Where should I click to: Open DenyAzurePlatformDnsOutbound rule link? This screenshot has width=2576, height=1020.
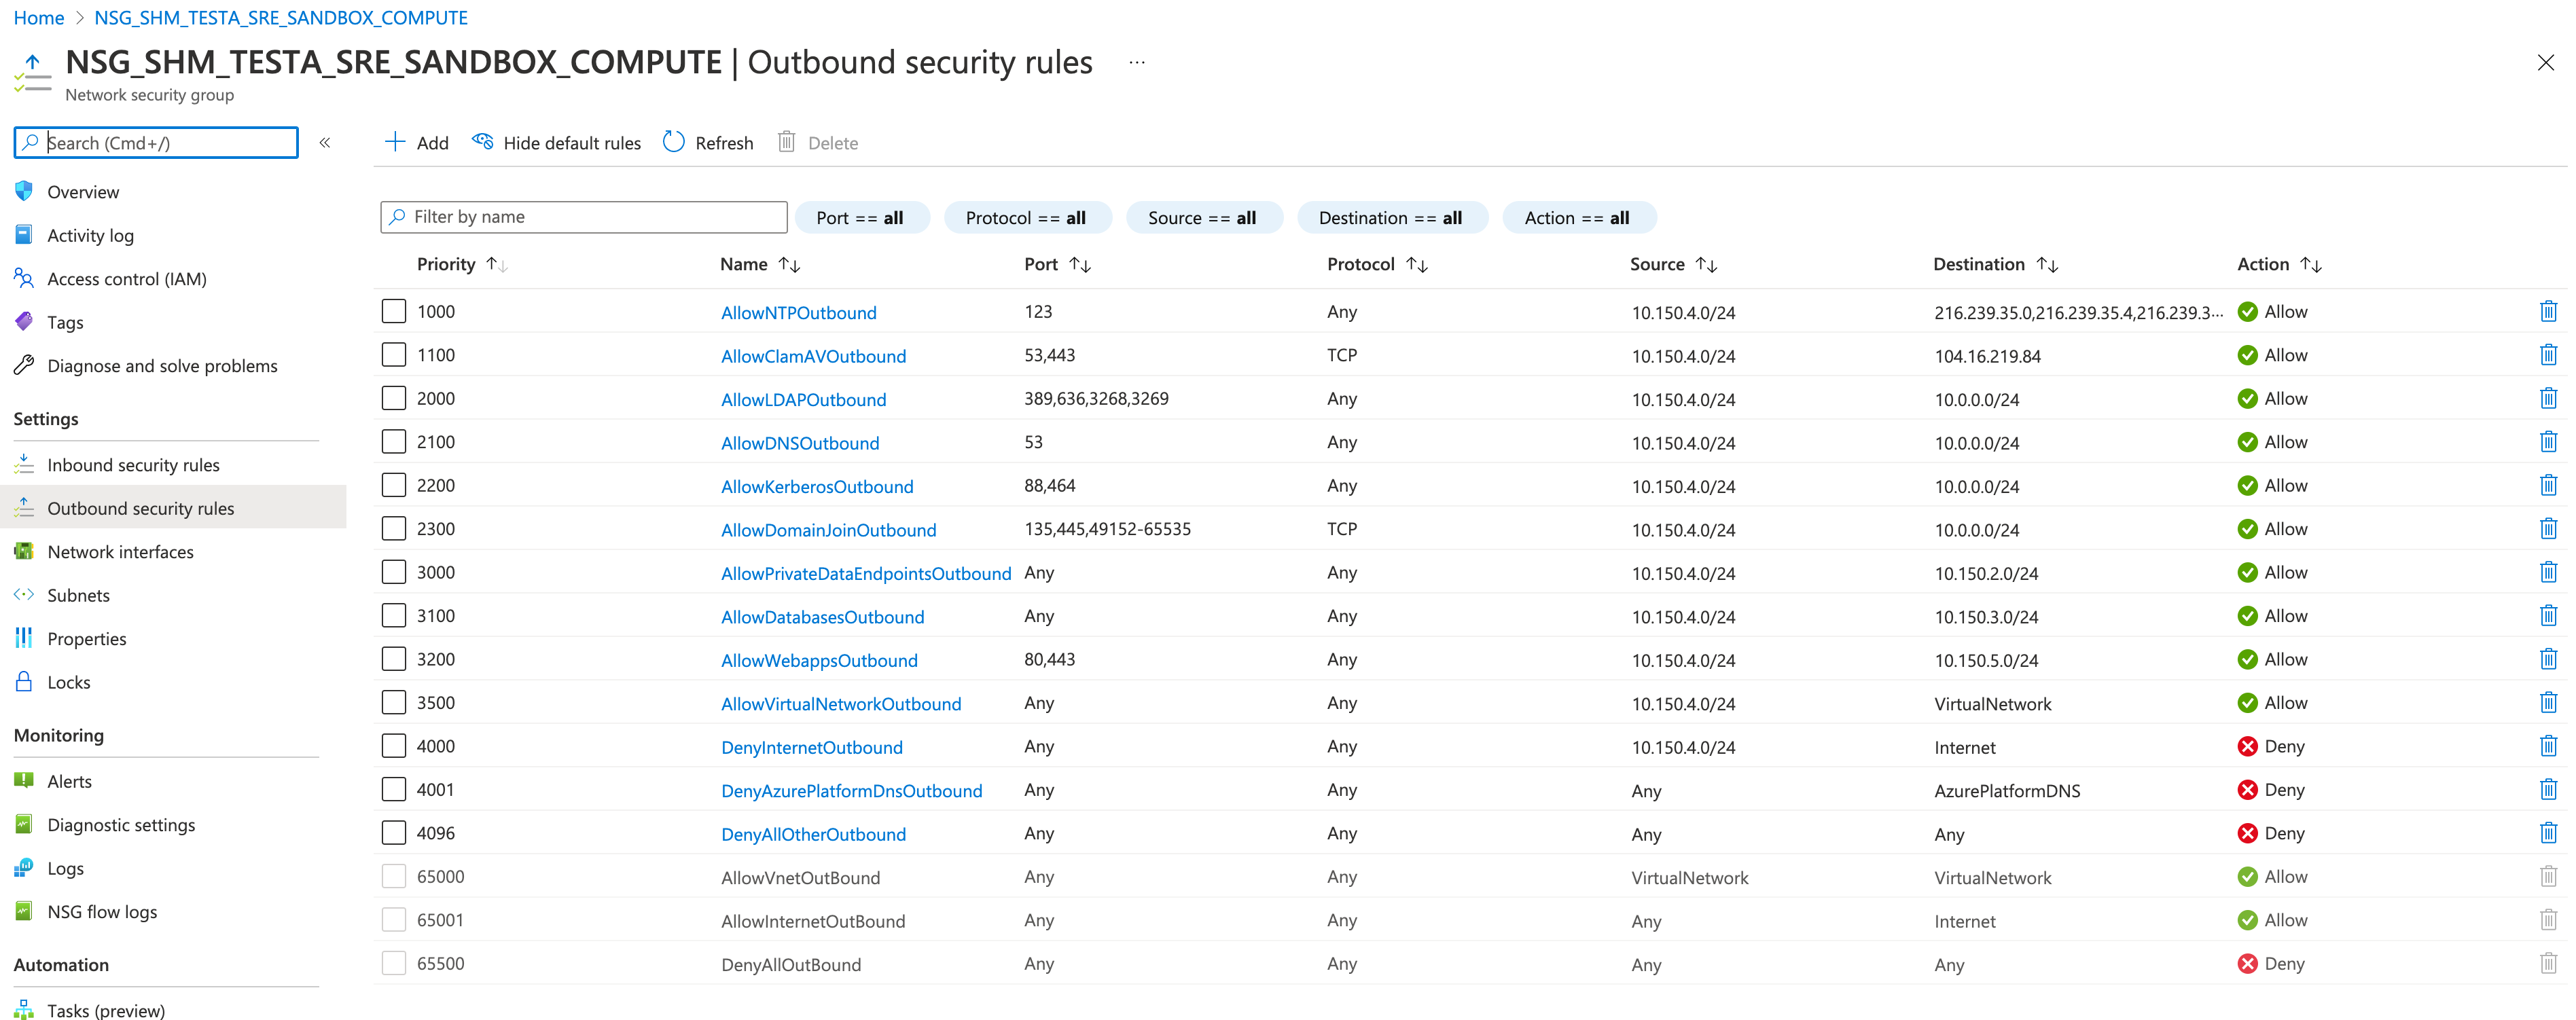pos(851,791)
